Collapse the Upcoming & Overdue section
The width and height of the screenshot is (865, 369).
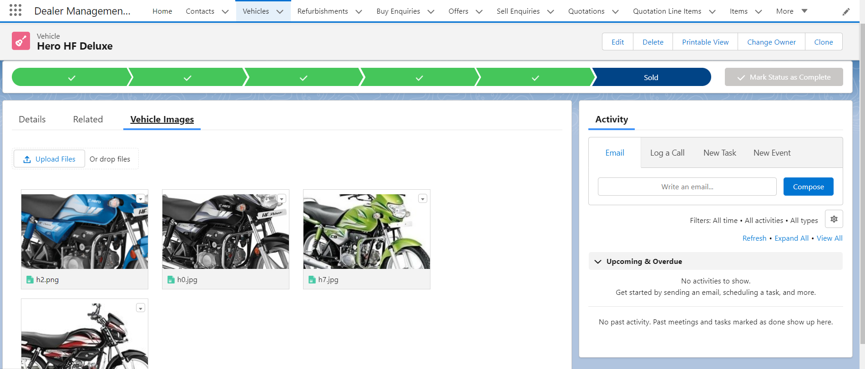(598, 262)
